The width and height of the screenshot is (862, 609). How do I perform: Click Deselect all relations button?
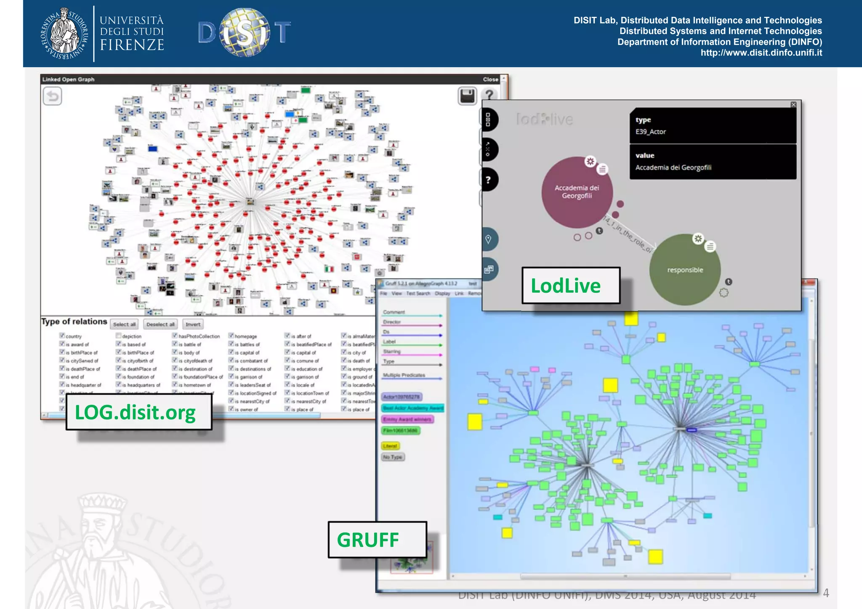pyautogui.click(x=160, y=324)
